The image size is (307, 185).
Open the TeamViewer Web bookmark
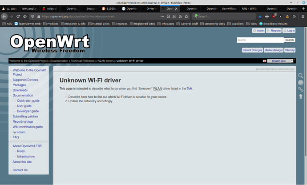click(28, 24)
